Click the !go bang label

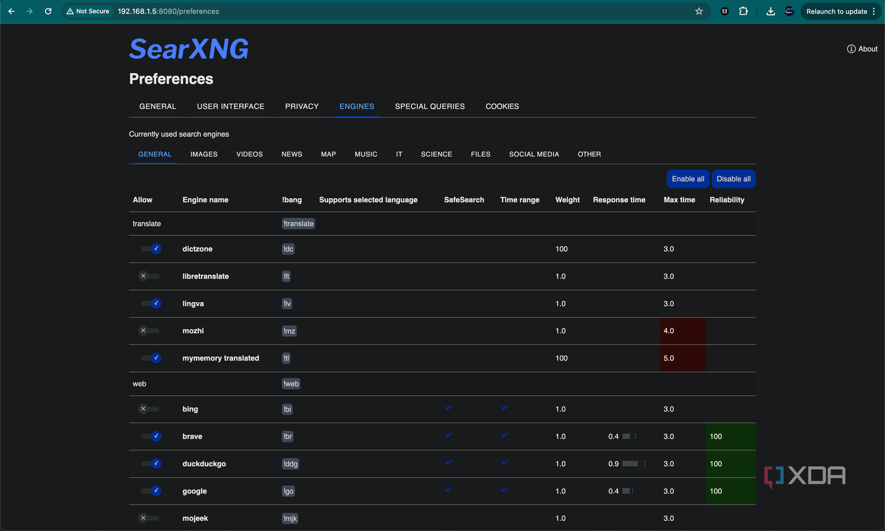[288, 491]
